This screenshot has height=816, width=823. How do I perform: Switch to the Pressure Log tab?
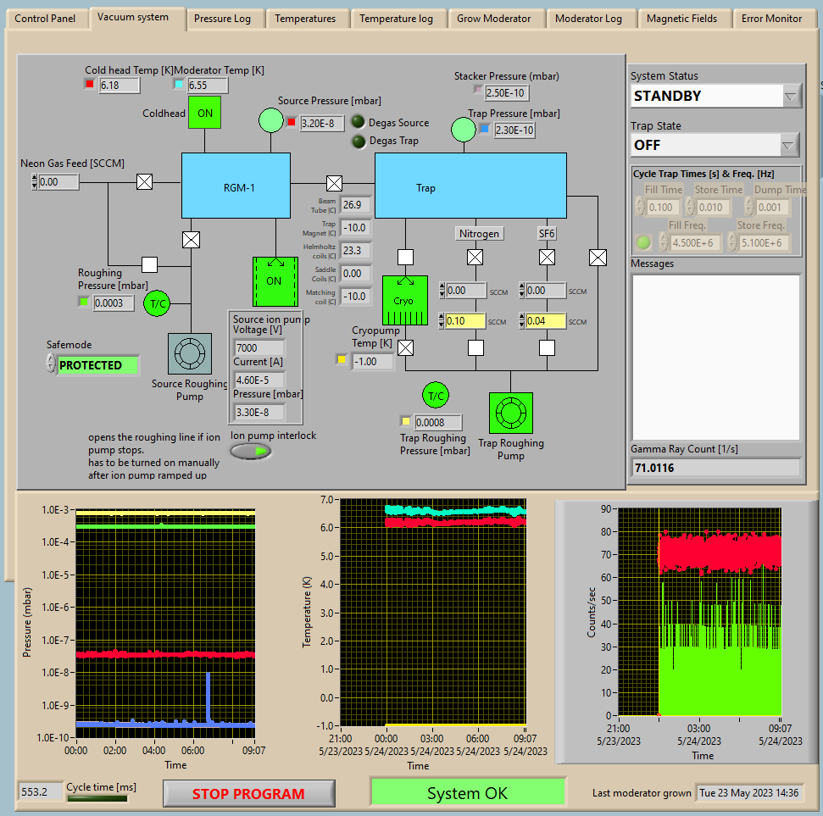pos(222,18)
